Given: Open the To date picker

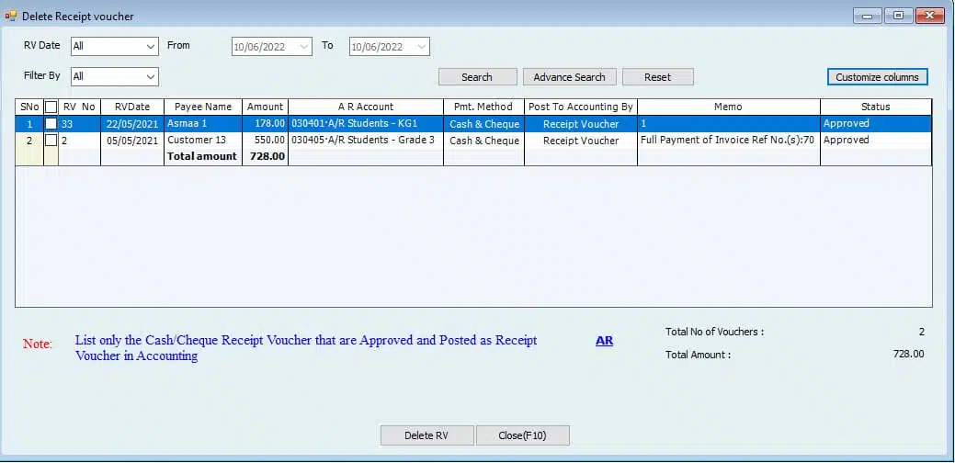Looking at the screenshot, I should 421,47.
